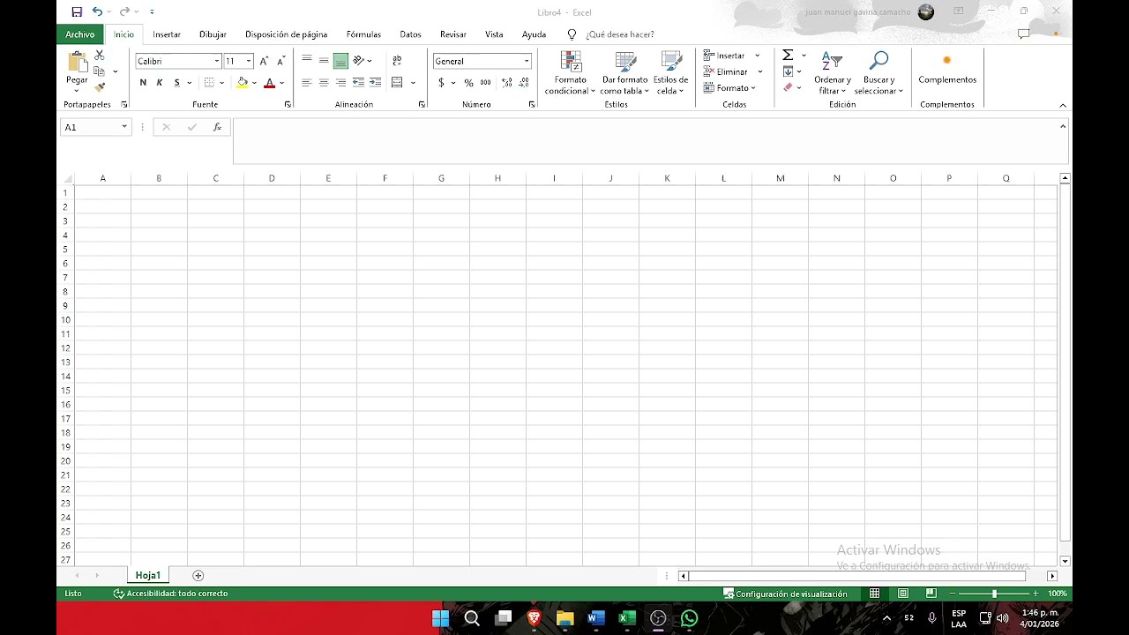Screen dimensions: 1129x635
Task: Decrease font size with the small A icon
Action: click(280, 61)
